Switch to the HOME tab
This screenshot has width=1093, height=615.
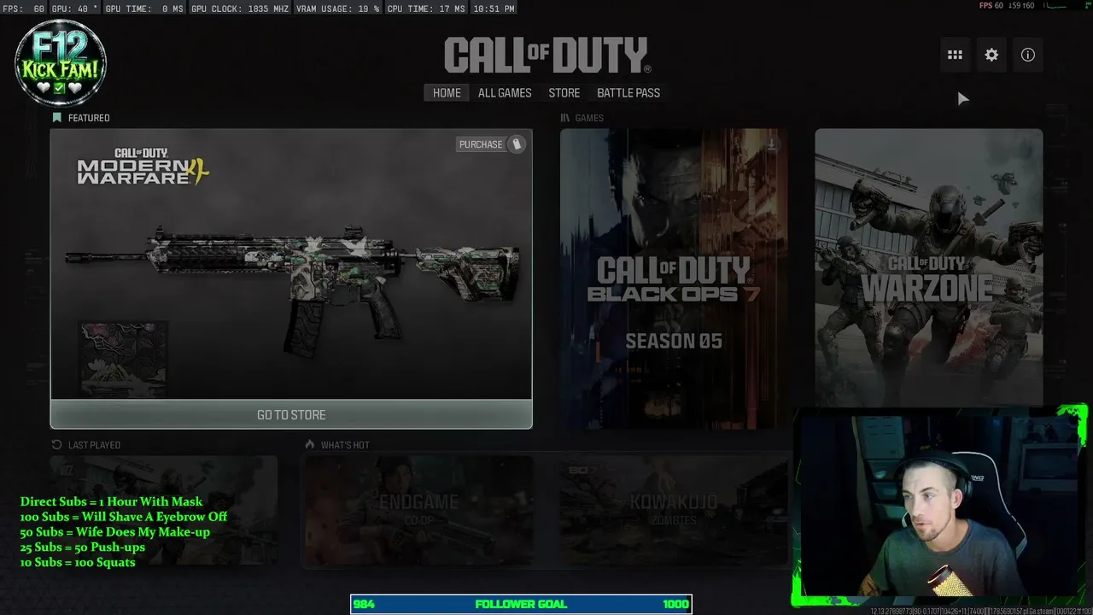coord(447,93)
